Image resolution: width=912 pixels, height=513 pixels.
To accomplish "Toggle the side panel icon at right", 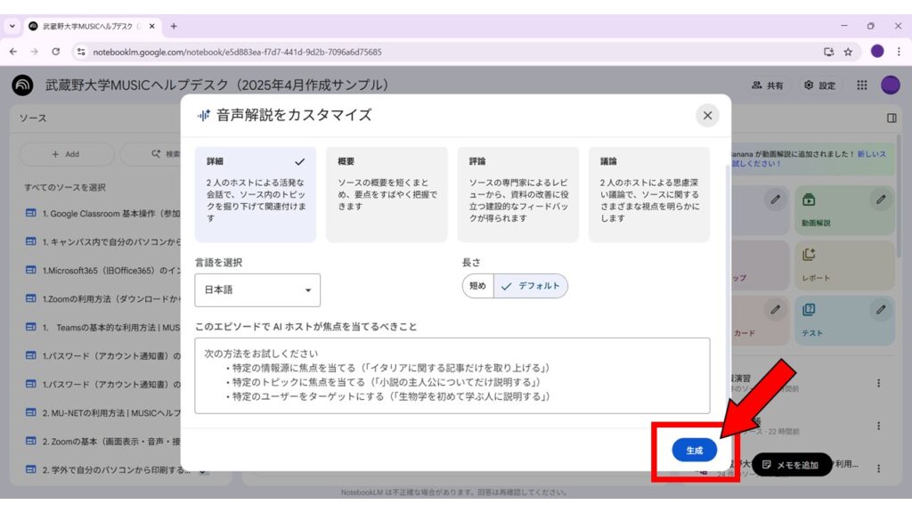I will [x=892, y=118].
